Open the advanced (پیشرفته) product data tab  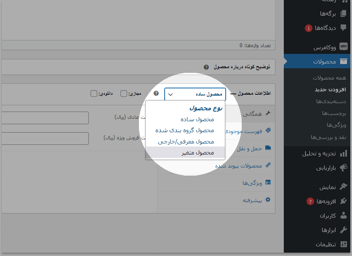[x=252, y=200]
